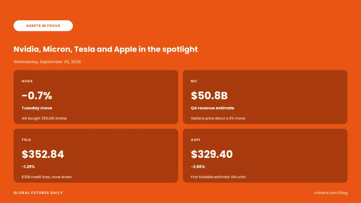Click the ASSETS IN FOCUS pill button

pyautogui.click(x=43, y=25)
